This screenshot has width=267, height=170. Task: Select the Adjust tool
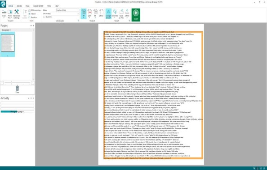tap(32, 14)
